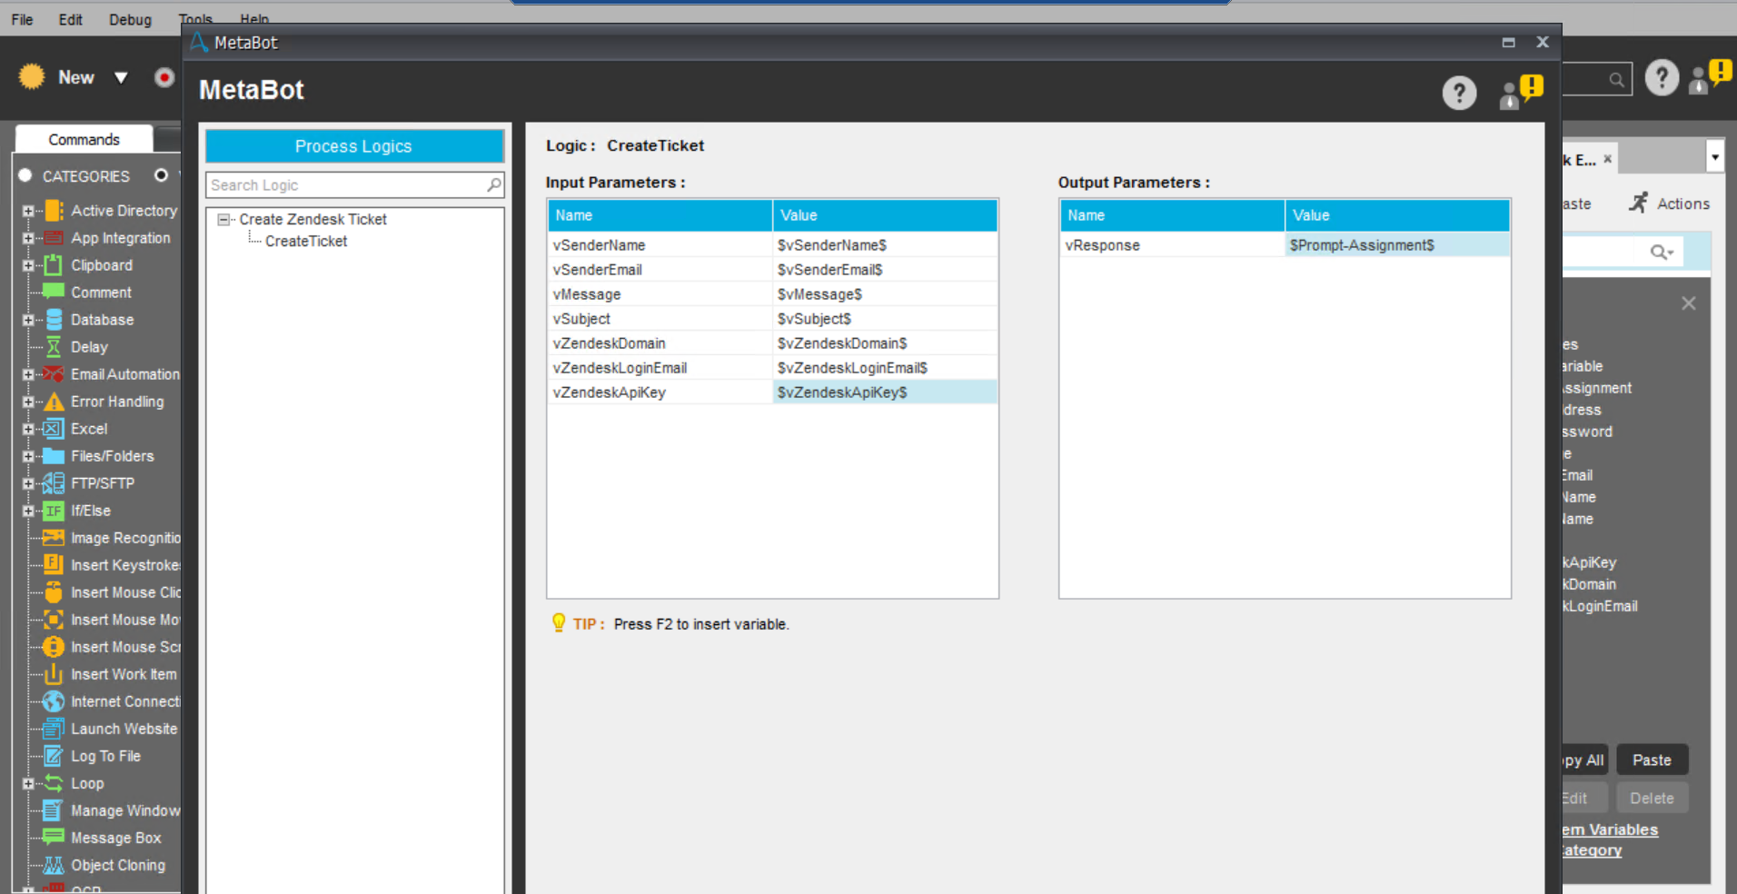The image size is (1737, 894).
Task: Open help in the main window toolbar
Action: [1662, 78]
